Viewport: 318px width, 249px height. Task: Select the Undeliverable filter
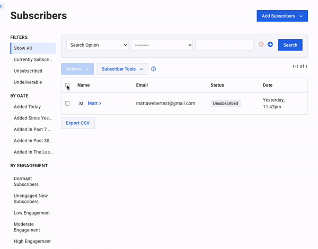(28, 82)
